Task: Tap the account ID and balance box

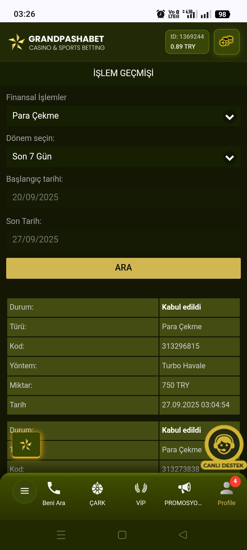Action: click(187, 42)
